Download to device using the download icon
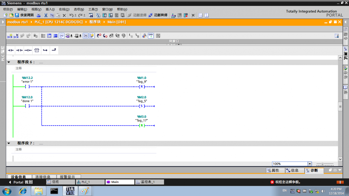 coord(104,15)
